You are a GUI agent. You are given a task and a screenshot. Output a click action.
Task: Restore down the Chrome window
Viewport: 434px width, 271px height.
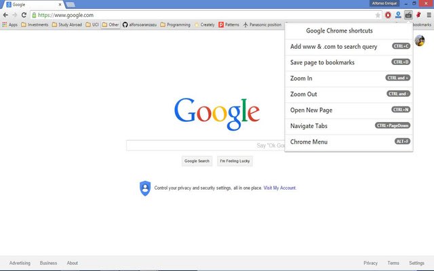click(414, 3)
